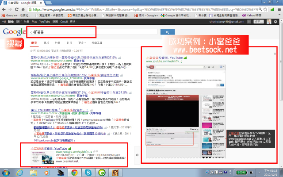Click the 1:58 video thumbnail

click(42, 158)
